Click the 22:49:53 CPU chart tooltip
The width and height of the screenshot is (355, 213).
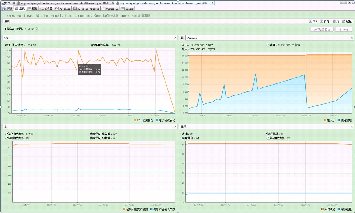pyautogui.click(x=89, y=69)
